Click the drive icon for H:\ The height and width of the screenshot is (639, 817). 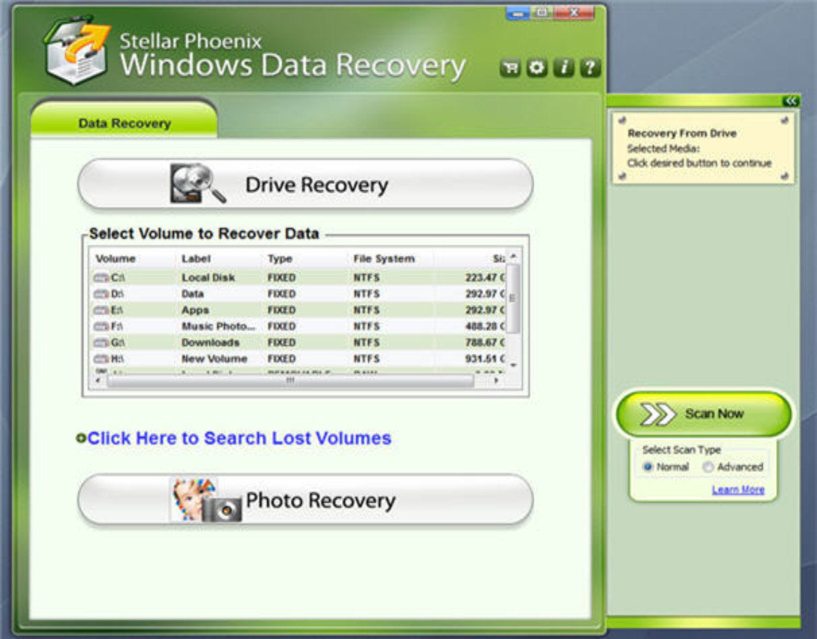101,359
